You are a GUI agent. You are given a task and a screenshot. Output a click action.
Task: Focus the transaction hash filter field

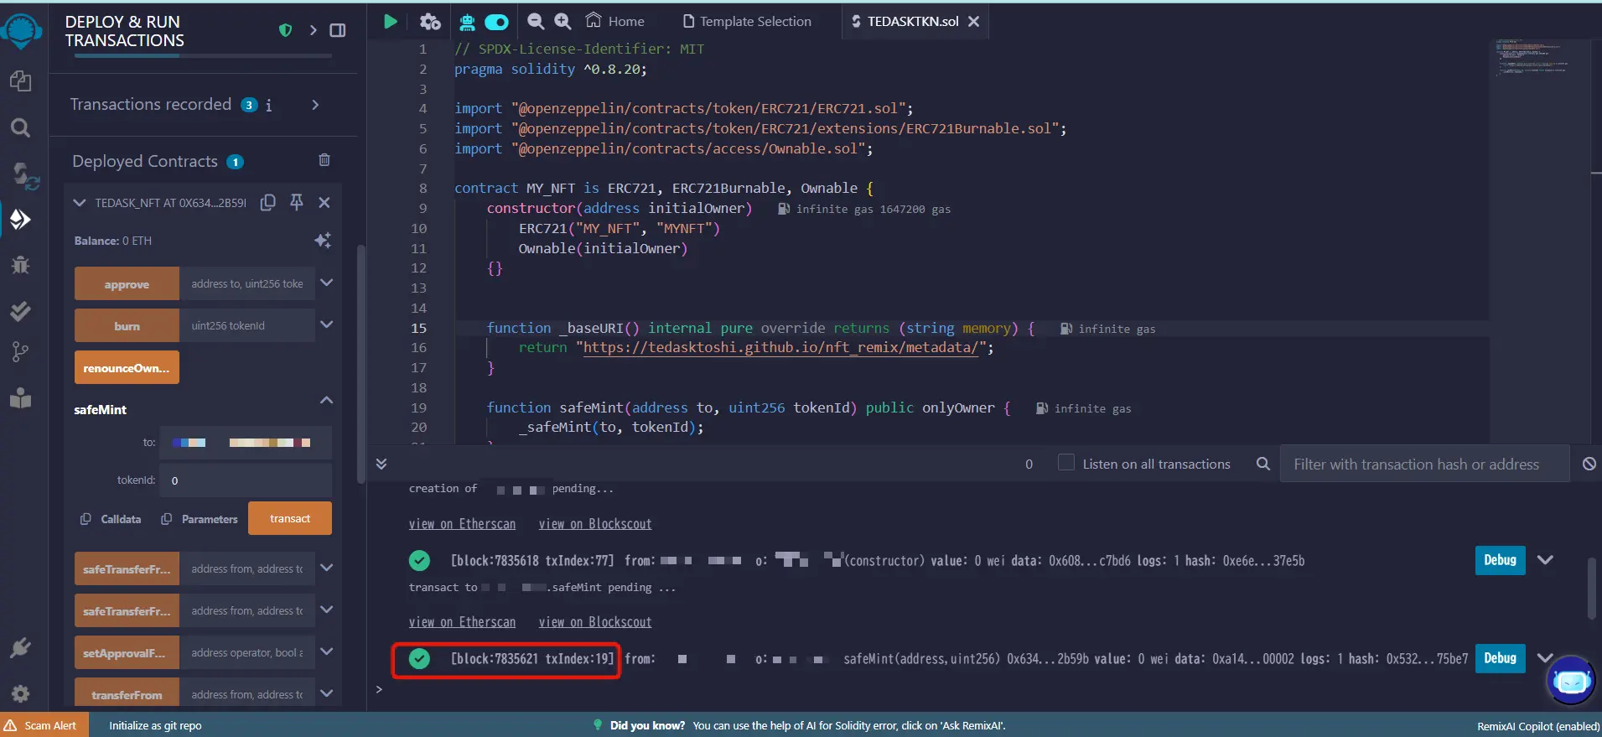point(1424,464)
